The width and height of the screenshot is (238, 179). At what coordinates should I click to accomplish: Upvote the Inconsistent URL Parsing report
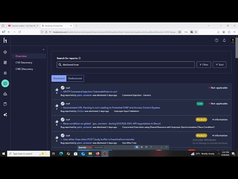[x=57, y=106]
